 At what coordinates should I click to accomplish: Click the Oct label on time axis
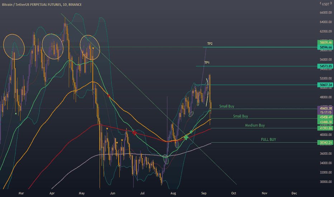[234, 193]
